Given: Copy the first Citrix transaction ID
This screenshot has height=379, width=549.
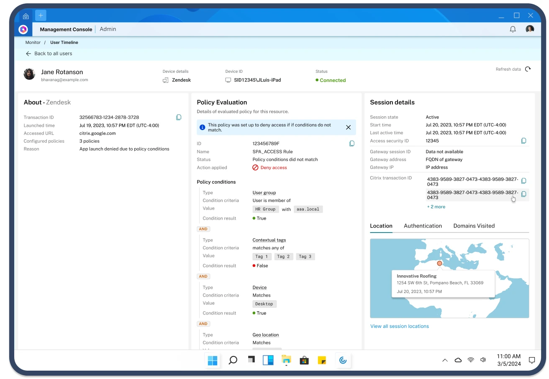Looking at the screenshot, I should coord(523,181).
